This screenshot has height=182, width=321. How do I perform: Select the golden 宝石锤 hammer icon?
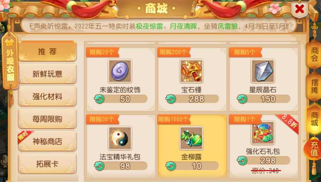pyautogui.click(x=192, y=71)
